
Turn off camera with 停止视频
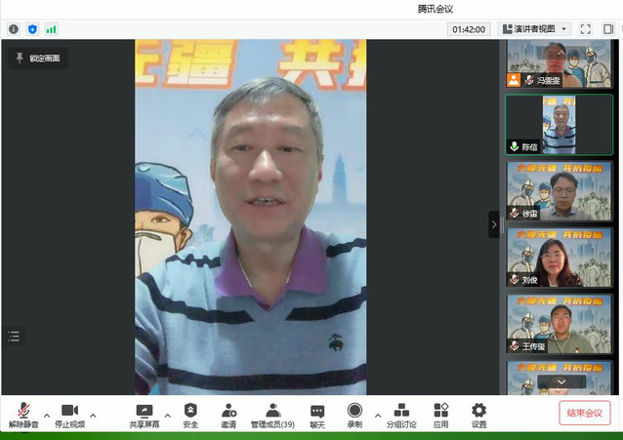[x=68, y=415]
